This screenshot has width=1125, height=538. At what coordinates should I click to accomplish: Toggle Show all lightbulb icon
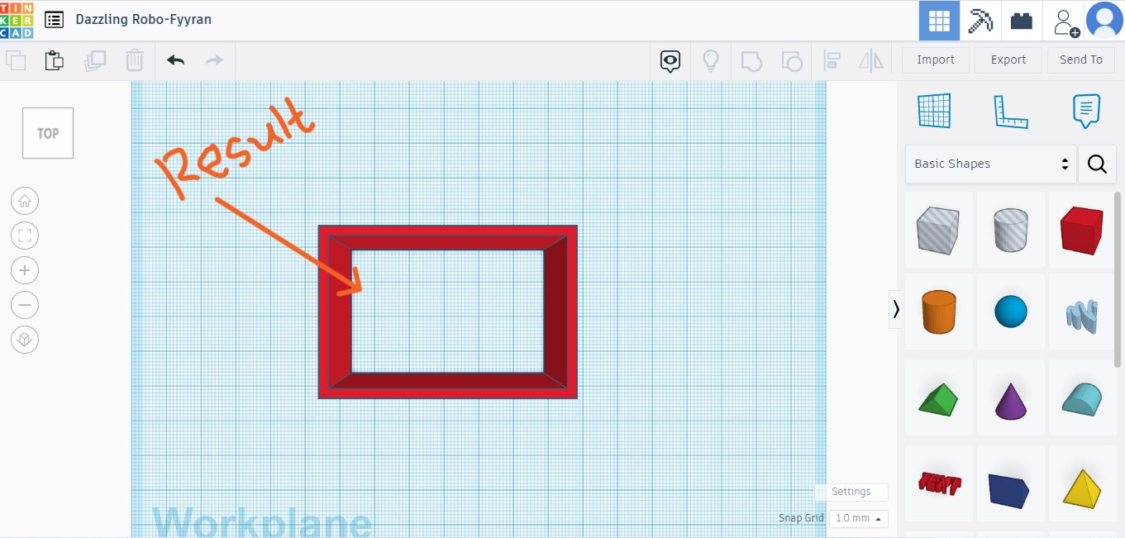tap(710, 60)
